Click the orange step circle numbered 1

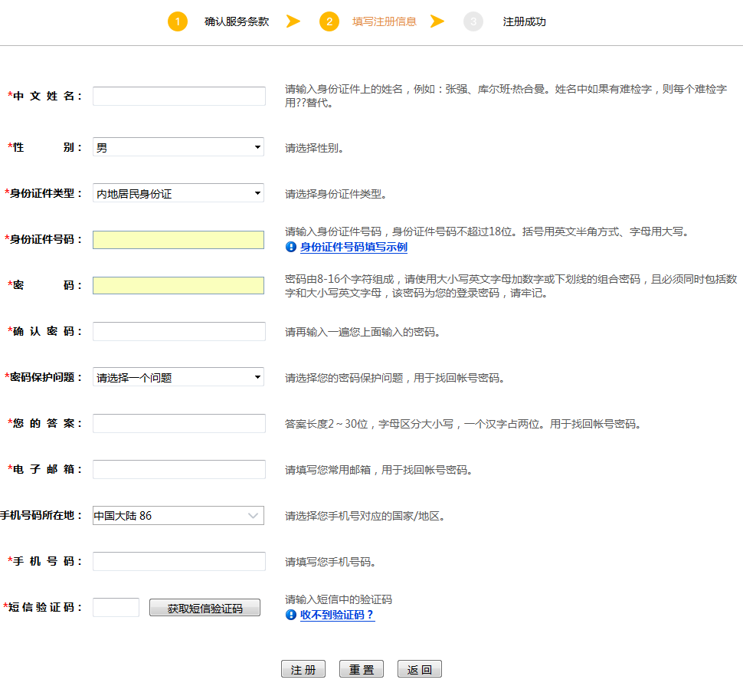(x=178, y=21)
